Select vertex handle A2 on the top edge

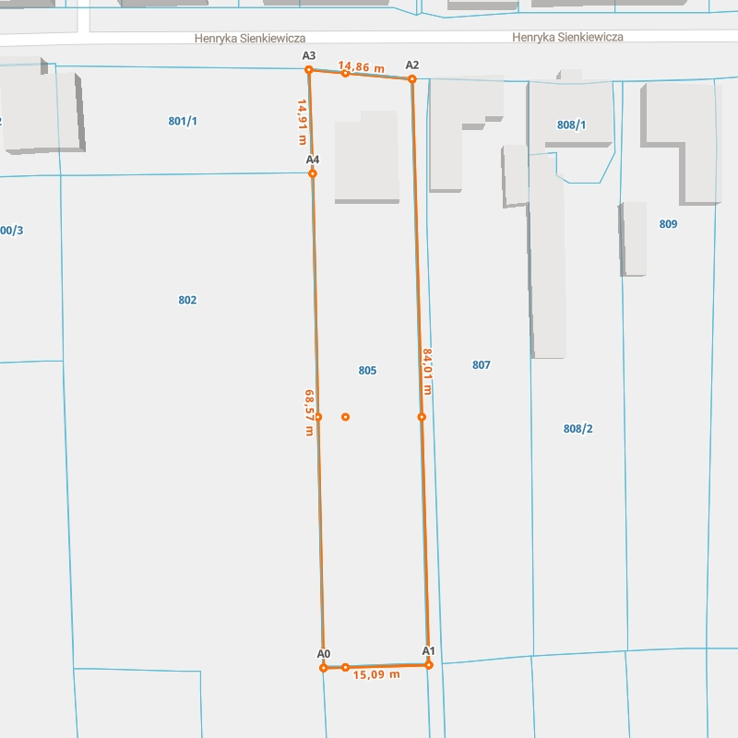[x=412, y=79]
